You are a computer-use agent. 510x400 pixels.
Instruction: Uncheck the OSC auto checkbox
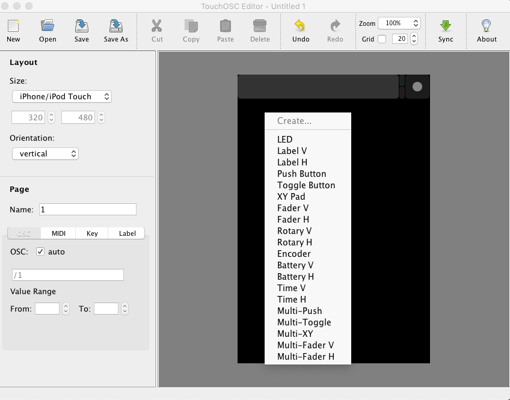40,251
